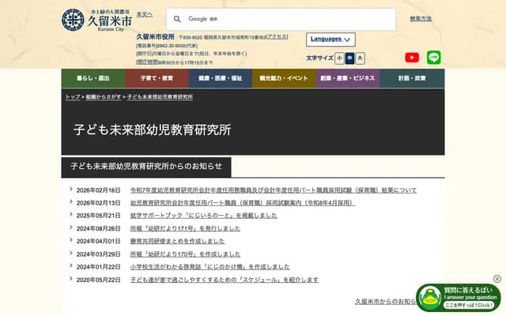The width and height of the screenshot is (506, 316).
Task: Set text size to 中 (medium)
Action: pos(349,58)
